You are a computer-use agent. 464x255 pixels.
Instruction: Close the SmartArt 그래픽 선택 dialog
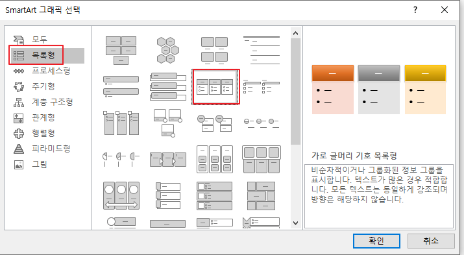coord(445,10)
